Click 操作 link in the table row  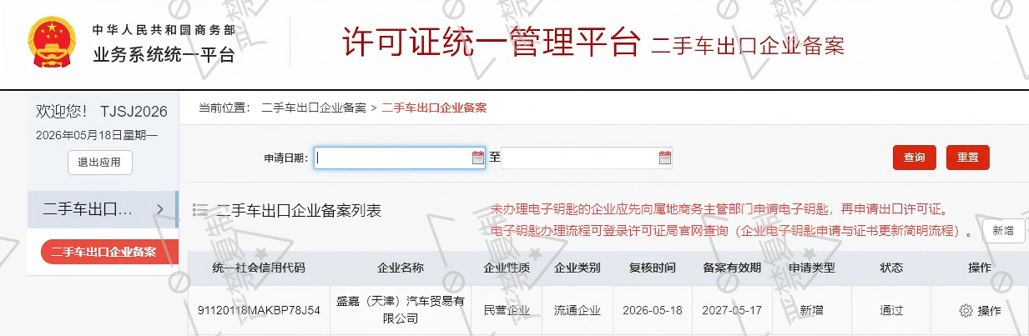989,310
